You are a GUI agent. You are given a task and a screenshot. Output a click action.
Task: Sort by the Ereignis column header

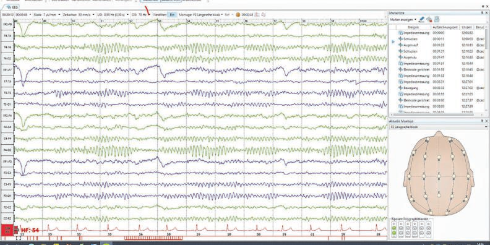(x=413, y=27)
